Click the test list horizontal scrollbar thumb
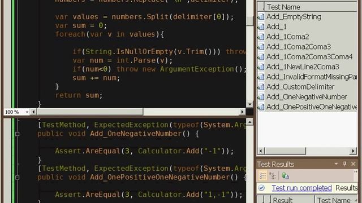Screen dimensions: 362x203 tap(285, 151)
